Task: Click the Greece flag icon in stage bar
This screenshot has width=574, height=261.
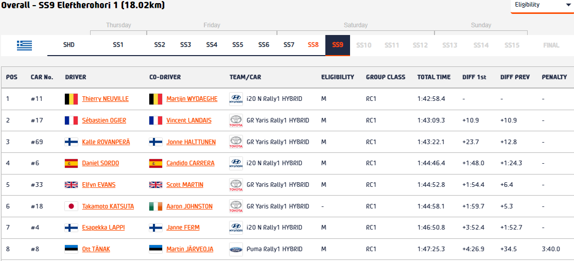Action: pos(25,45)
